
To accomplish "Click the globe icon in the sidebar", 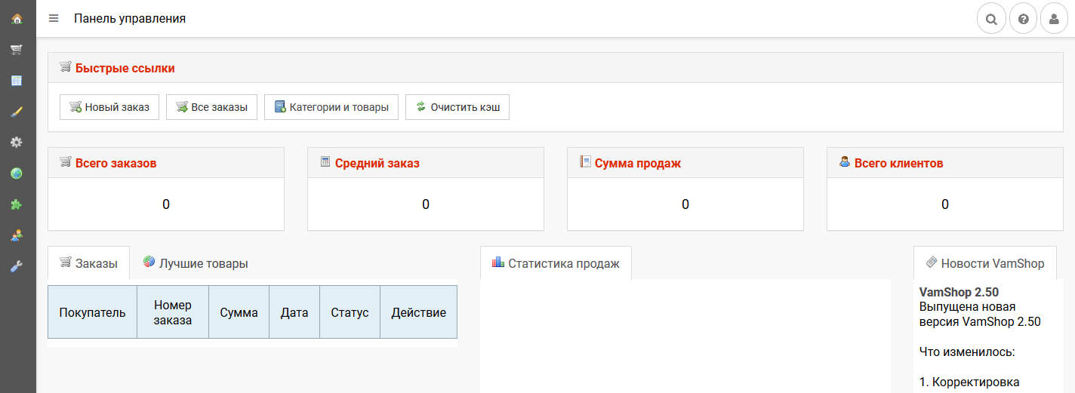I will point(17,173).
